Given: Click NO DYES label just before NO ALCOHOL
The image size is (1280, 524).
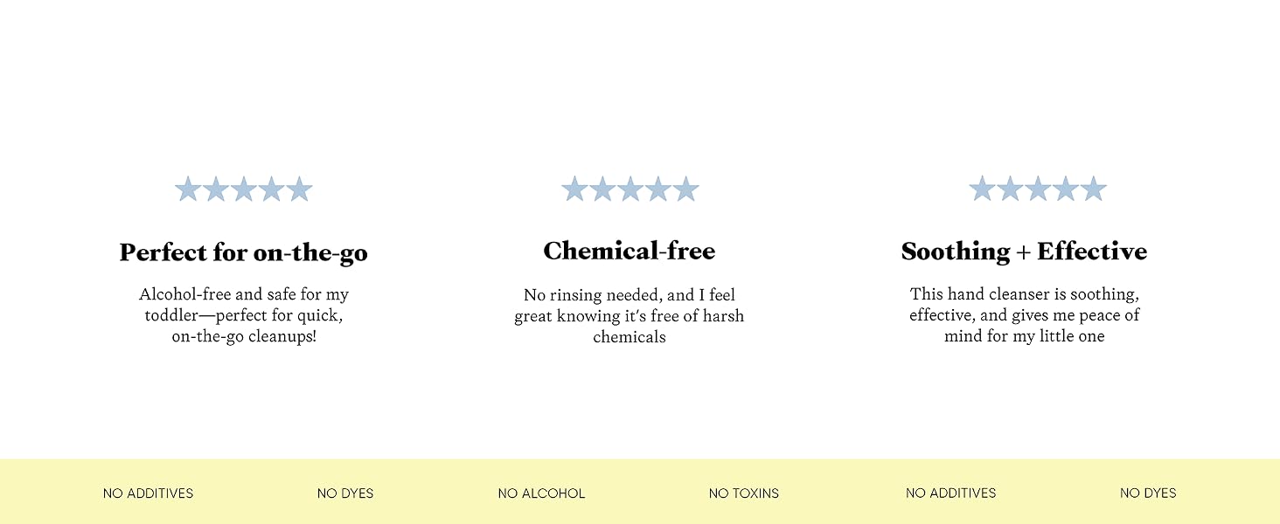Looking at the screenshot, I should click(x=345, y=493).
